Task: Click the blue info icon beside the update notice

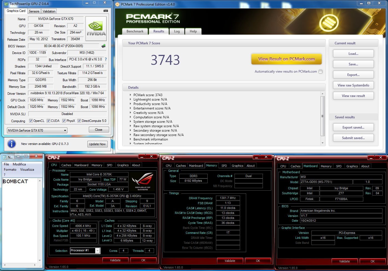Action: [11, 144]
